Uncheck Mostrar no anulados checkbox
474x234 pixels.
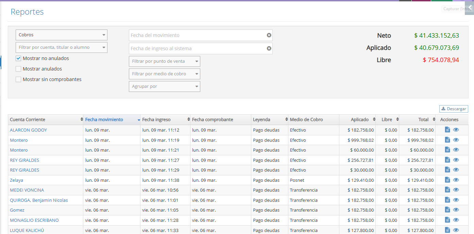point(18,58)
